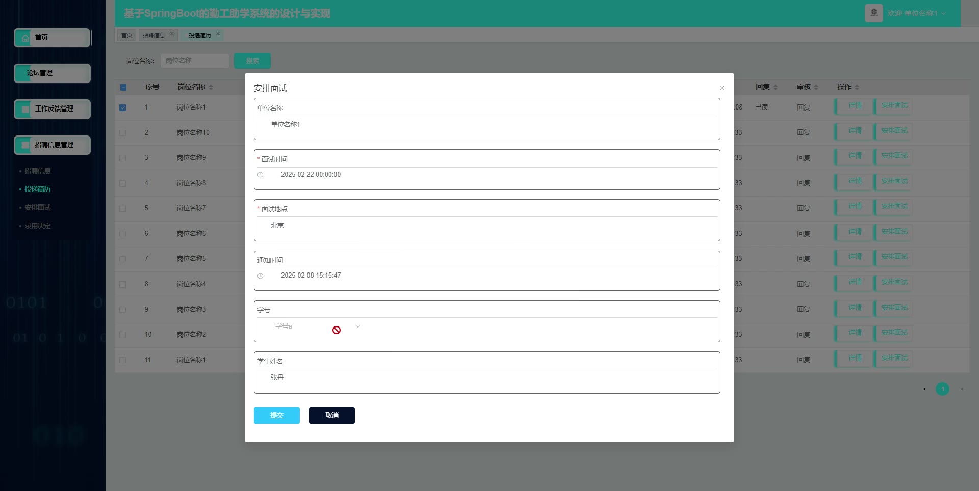Check the checkbox for row 3 岗位名称9
979x491 pixels.
point(123,158)
